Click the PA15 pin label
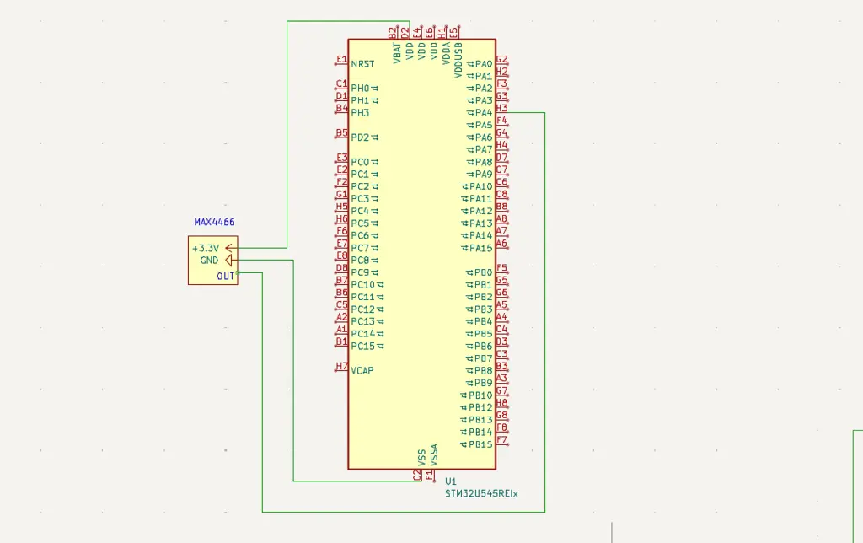Screen dimensions: 863x543 481,249
